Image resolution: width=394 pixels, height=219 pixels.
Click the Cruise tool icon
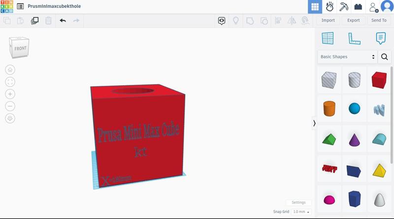click(305, 21)
